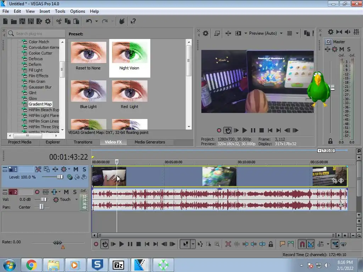Click the Delete red X icon in edit toolbar
Screen dimensions: 363x272
(x=228, y=244)
